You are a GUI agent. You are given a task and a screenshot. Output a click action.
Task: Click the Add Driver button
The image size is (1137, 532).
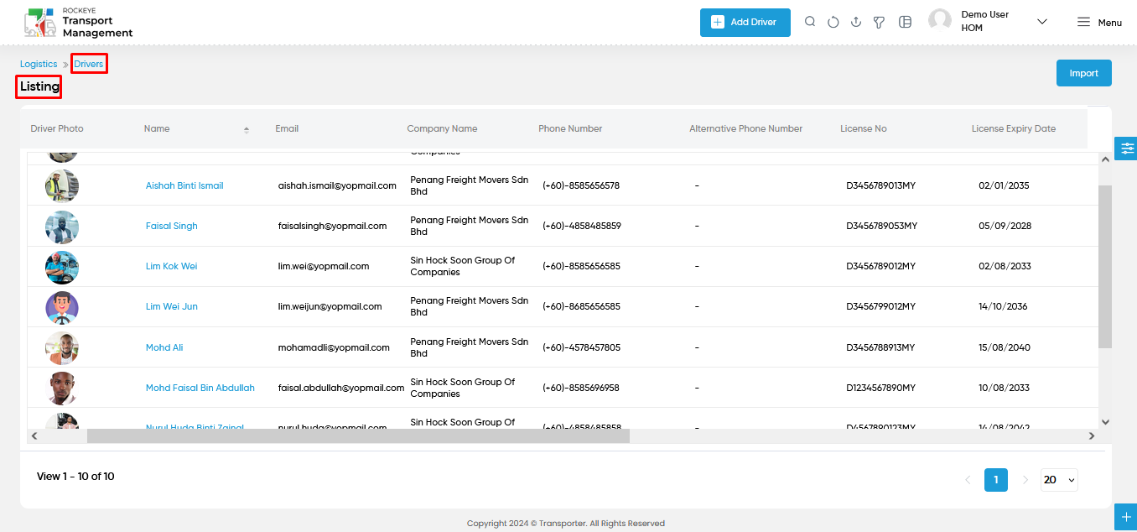745,22
